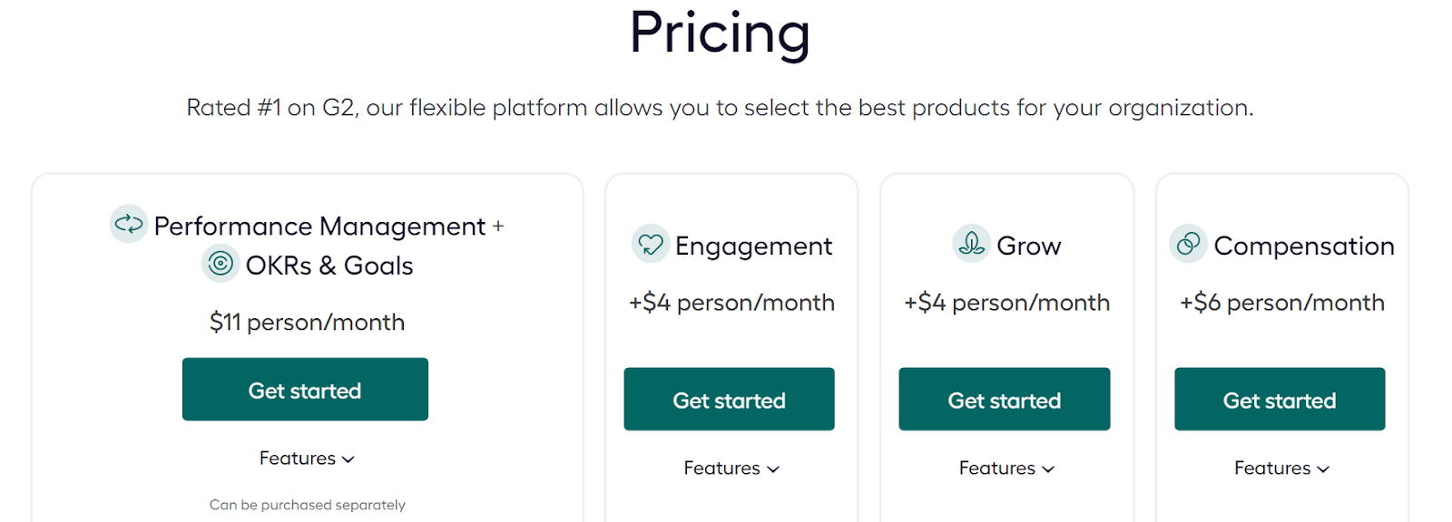
Task: Click the Engagement heart icon
Action: [651, 244]
